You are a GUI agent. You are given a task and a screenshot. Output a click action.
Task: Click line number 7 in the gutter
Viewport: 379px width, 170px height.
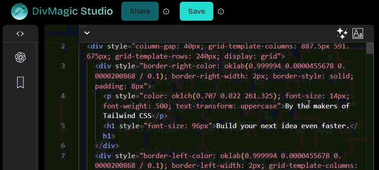[x=63, y=156]
